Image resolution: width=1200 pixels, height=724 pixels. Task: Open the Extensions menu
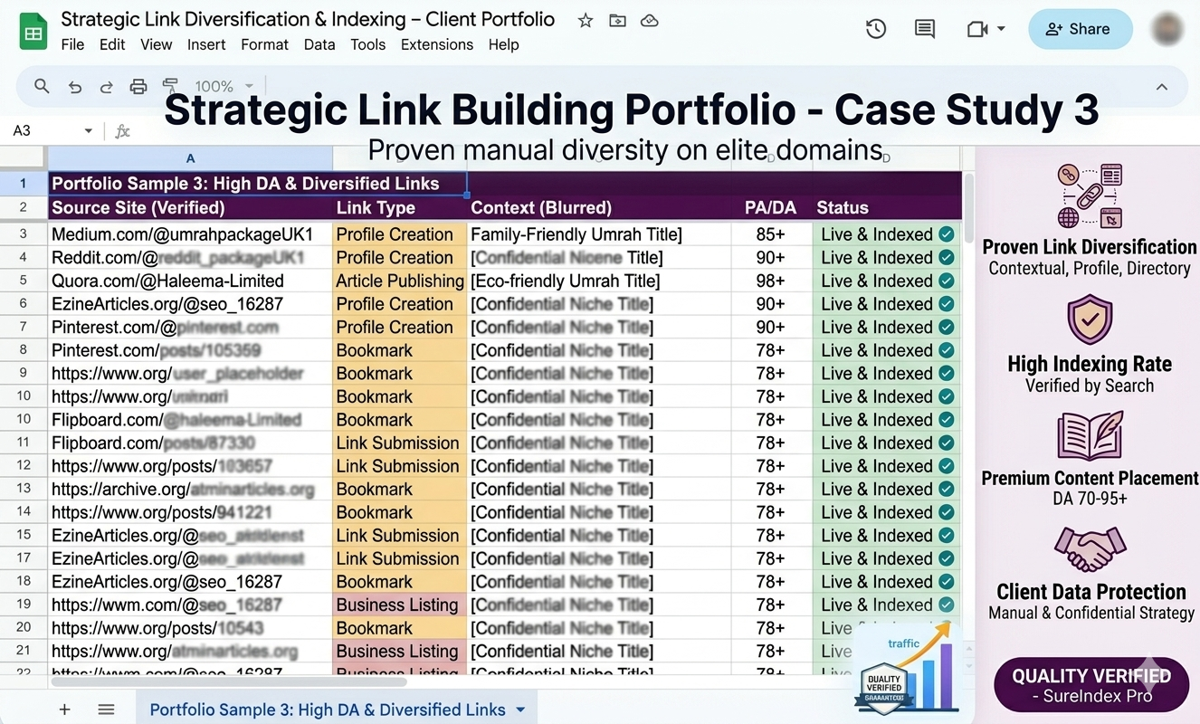[x=437, y=44]
